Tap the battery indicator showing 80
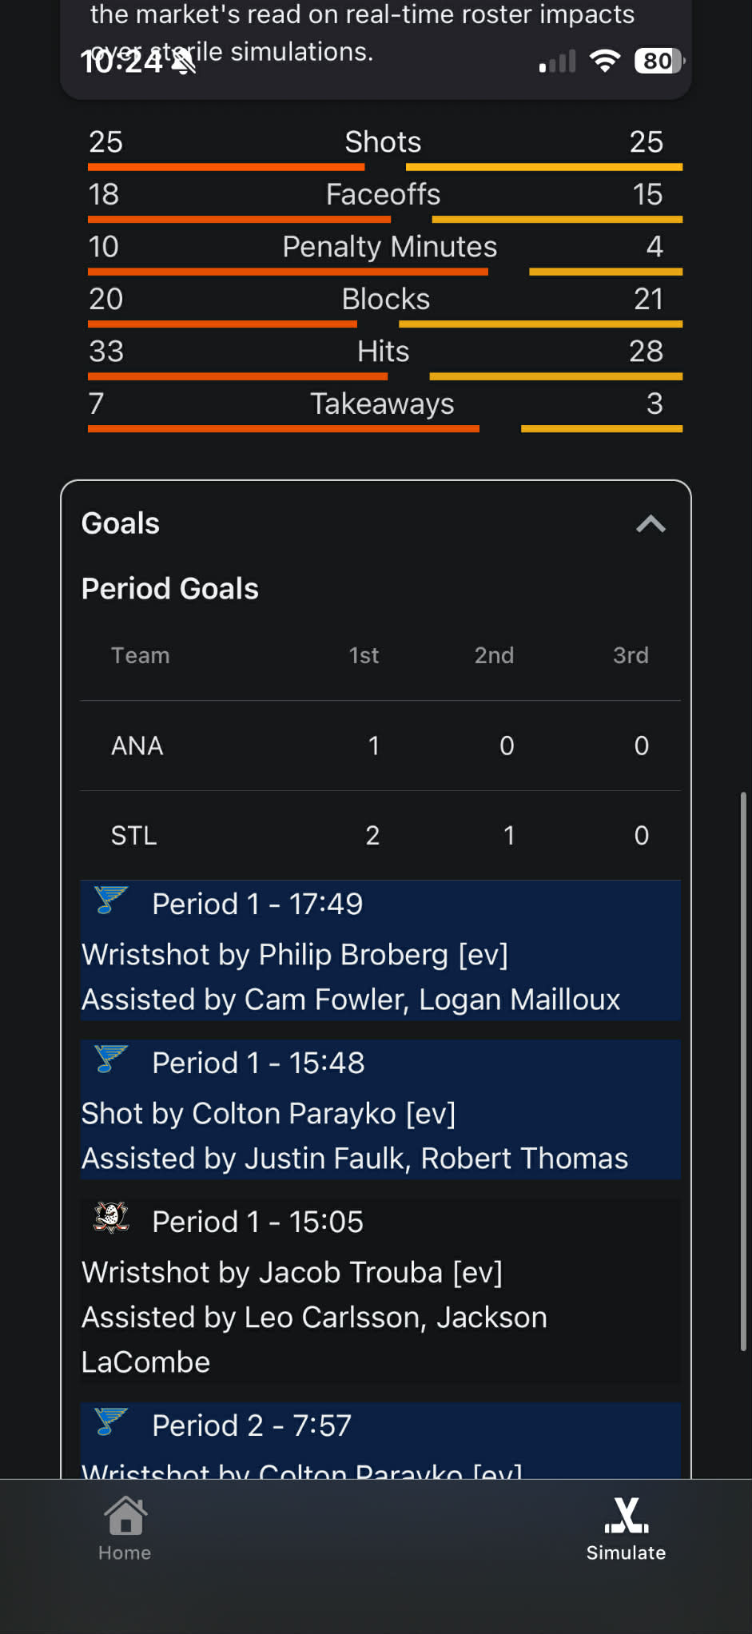This screenshot has width=752, height=1634. (658, 61)
